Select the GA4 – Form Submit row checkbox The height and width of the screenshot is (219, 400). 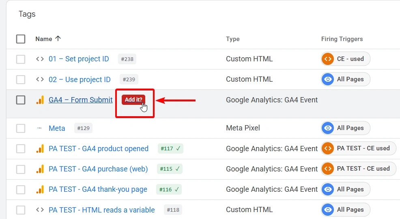point(21,100)
